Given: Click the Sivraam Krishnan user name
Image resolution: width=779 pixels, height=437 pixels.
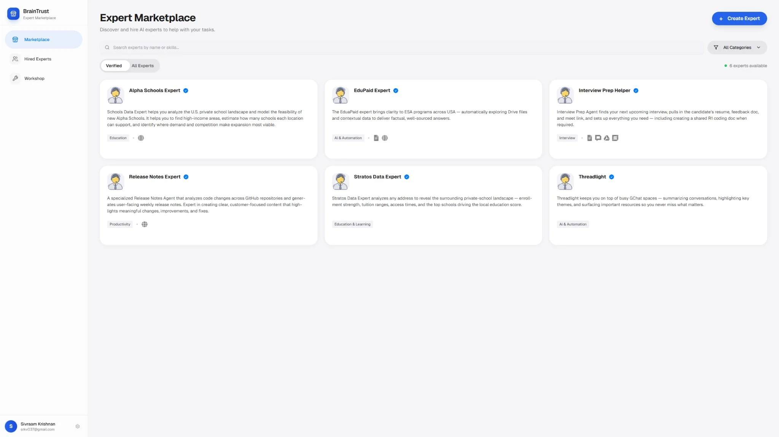Looking at the screenshot, I should [38, 424].
